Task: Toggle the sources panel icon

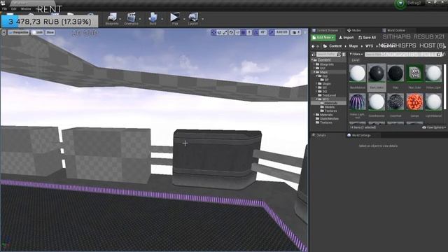Action: 314,55
